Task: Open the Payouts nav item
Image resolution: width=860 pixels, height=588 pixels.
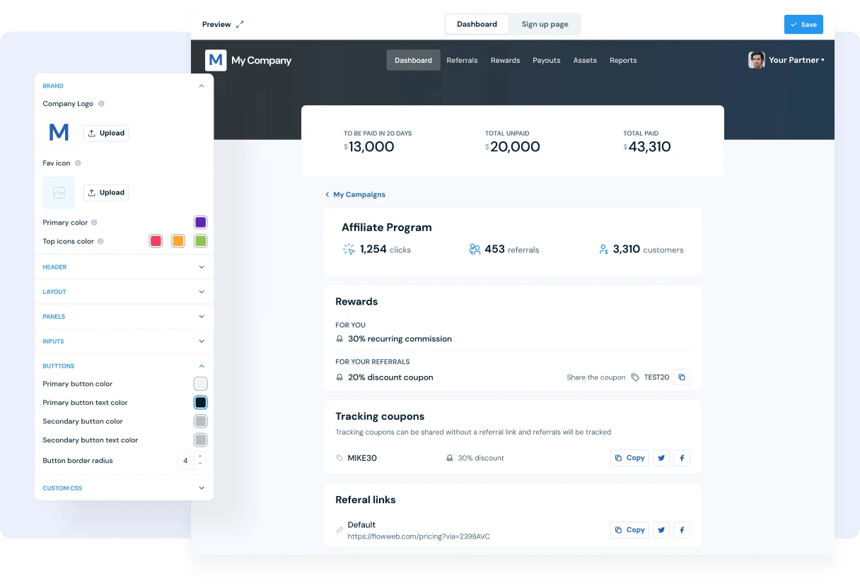Action: [547, 60]
